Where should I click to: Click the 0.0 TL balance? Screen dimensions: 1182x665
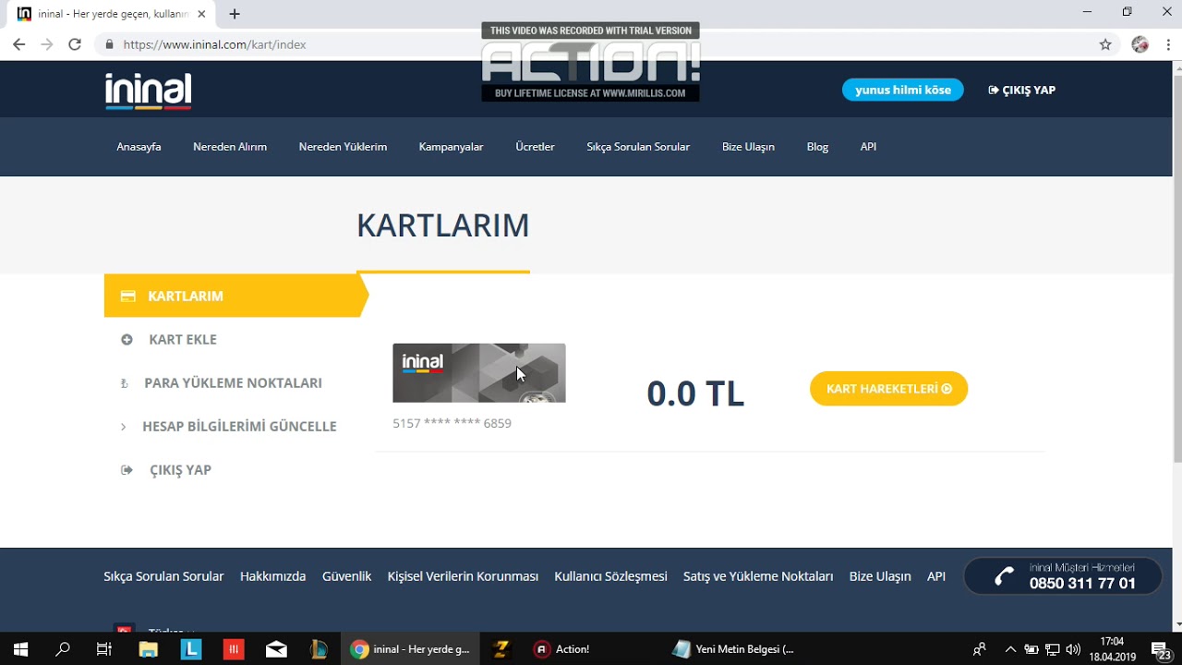[x=695, y=393]
